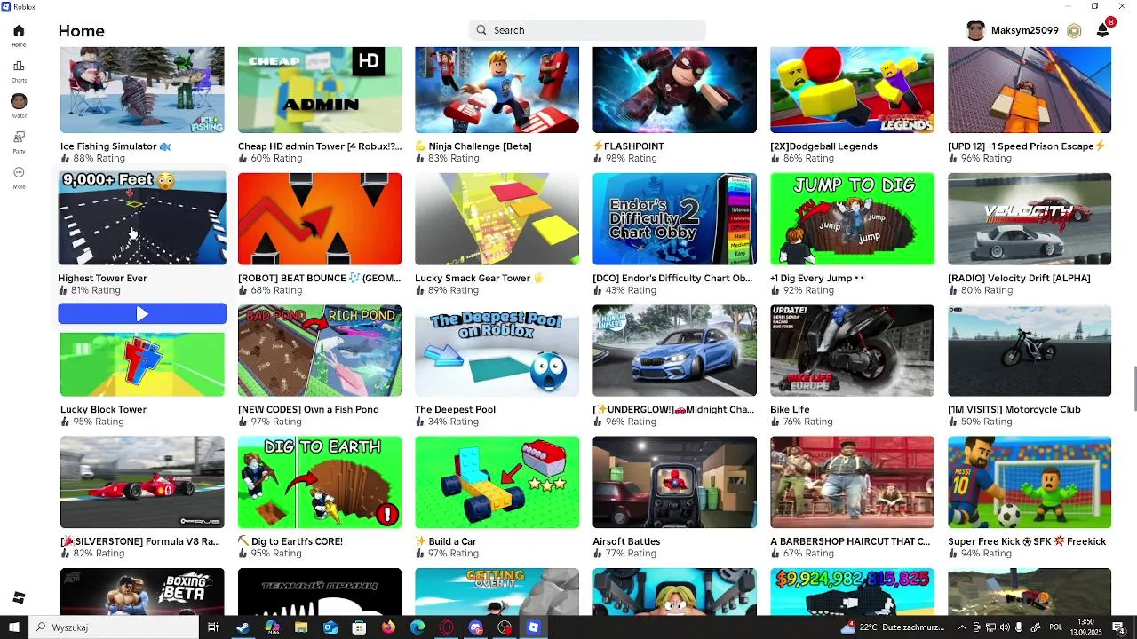Open Windows notification center icon
This screenshot has width=1137, height=639.
coord(1118,627)
